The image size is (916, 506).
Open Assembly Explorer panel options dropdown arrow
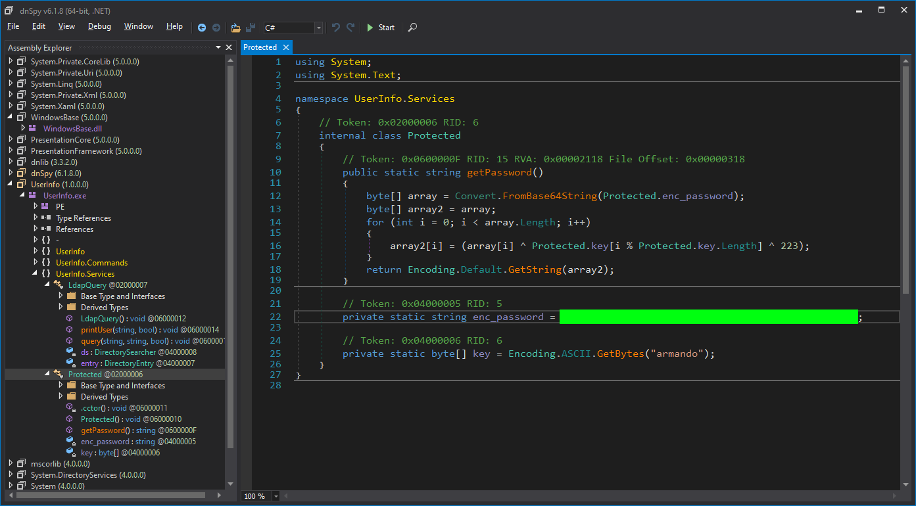click(218, 47)
